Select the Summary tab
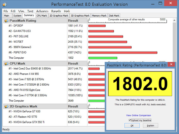 click(29, 15)
